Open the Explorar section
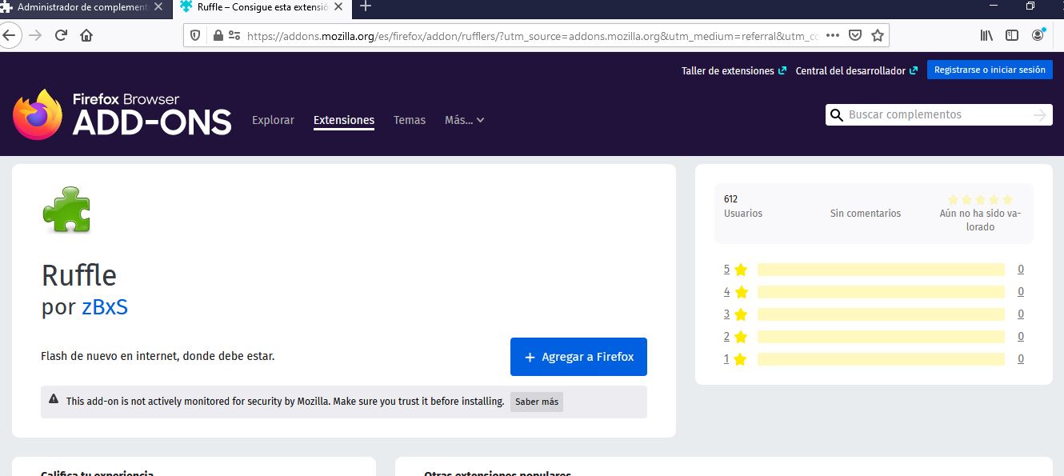Viewport: 1064px width, 476px height. [273, 120]
